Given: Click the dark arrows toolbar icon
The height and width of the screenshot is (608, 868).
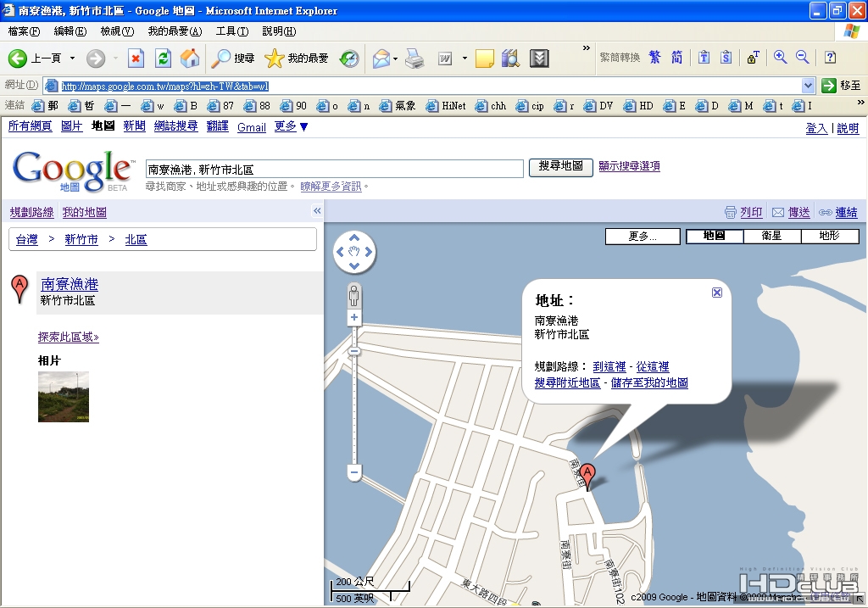Looking at the screenshot, I should [539, 59].
